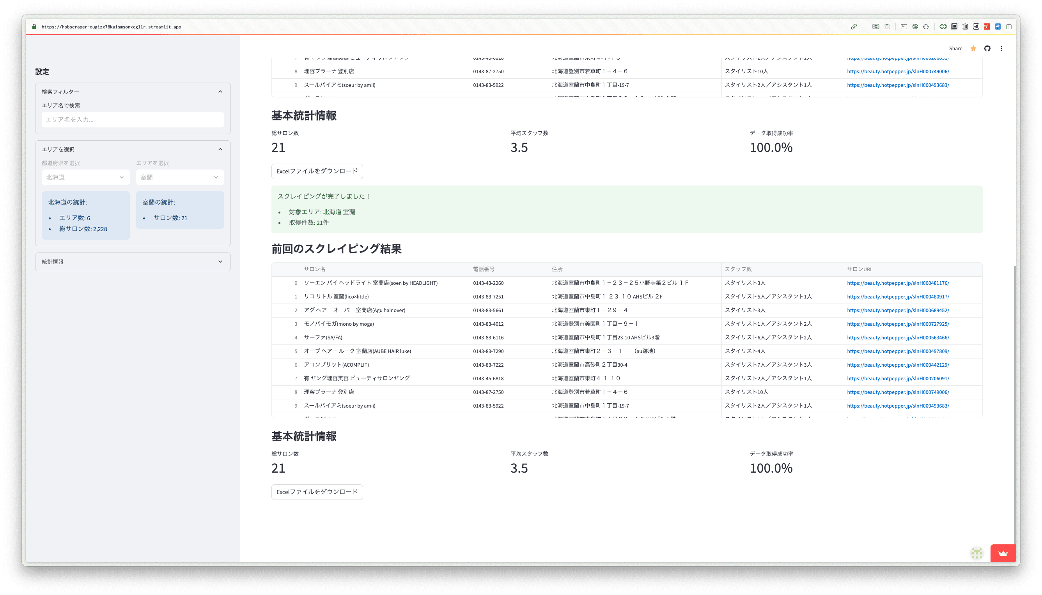Toggle the split view sidebar icon
This screenshot has width=1042, height=595.
(1009, 27)
